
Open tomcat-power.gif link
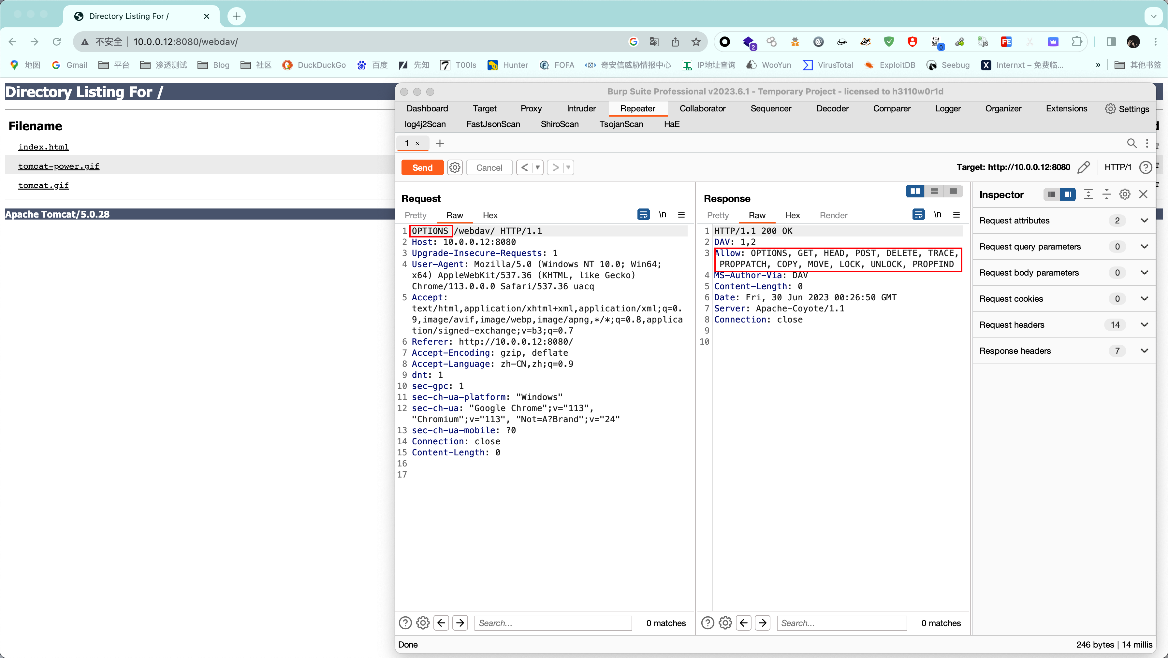(58, 166)
